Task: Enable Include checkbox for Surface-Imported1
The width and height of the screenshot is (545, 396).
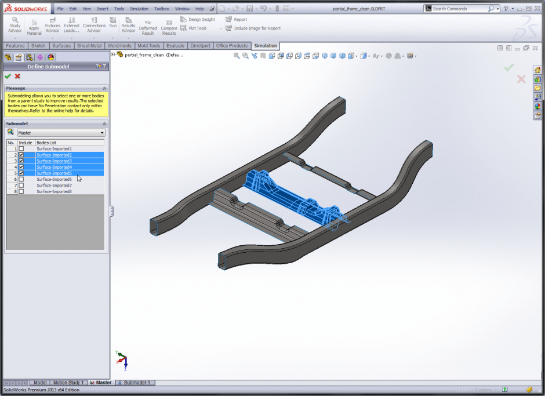Action: 21,149
